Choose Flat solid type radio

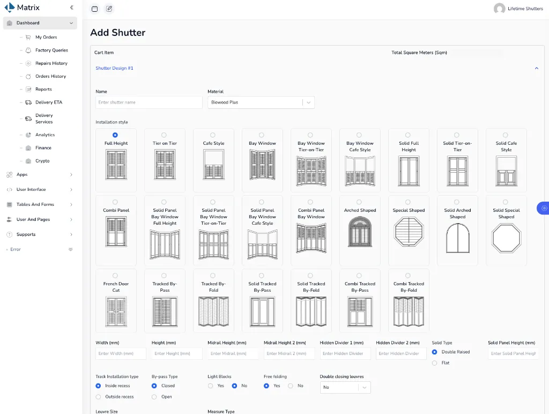(434, 363)
